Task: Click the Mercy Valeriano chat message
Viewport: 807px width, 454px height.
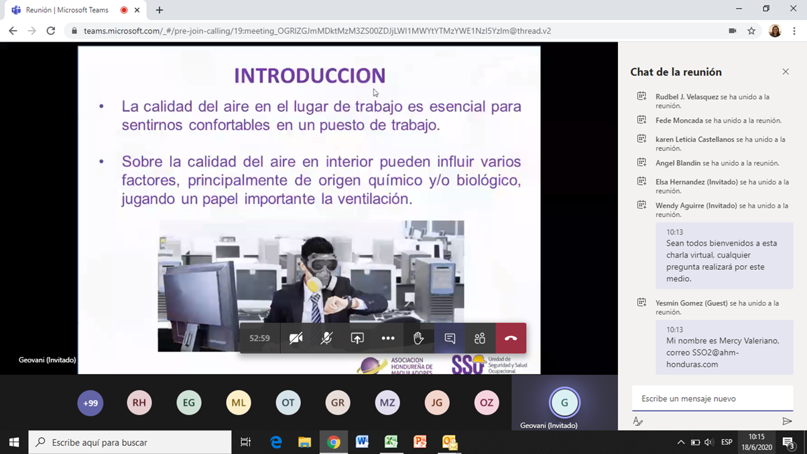Action: [725, 347]
